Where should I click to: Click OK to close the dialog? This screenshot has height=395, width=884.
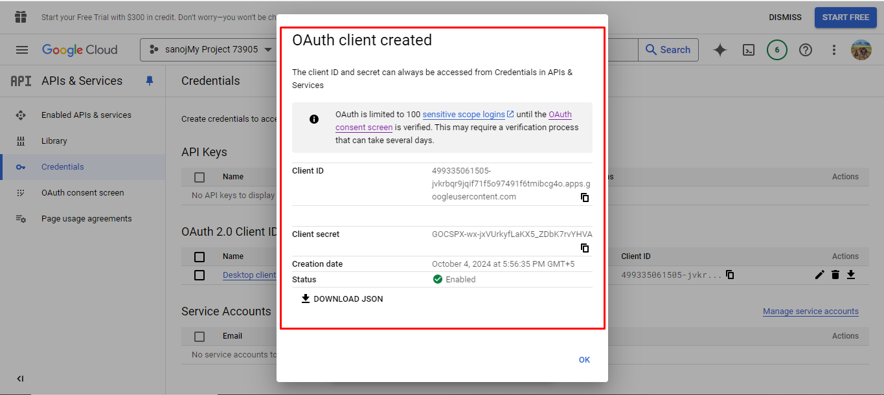click(x=584, y=360)
